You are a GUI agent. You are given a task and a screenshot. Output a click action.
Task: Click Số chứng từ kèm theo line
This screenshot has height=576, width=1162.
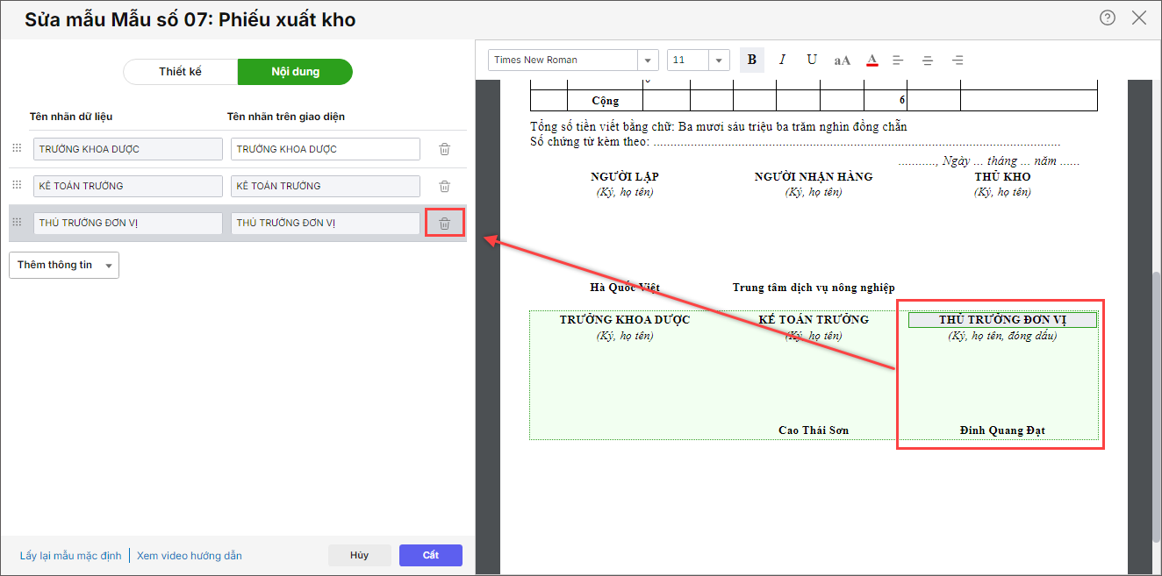click(795, 141)
